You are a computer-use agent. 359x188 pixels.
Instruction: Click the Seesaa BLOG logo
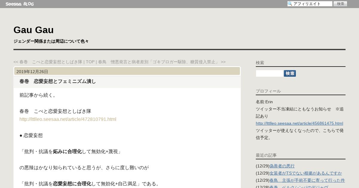pos(20,4)
